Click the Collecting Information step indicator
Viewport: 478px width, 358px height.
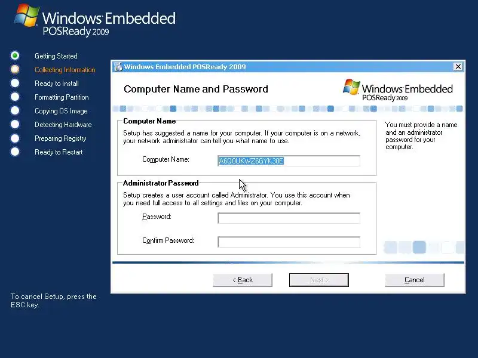click(x=14, y=69)
